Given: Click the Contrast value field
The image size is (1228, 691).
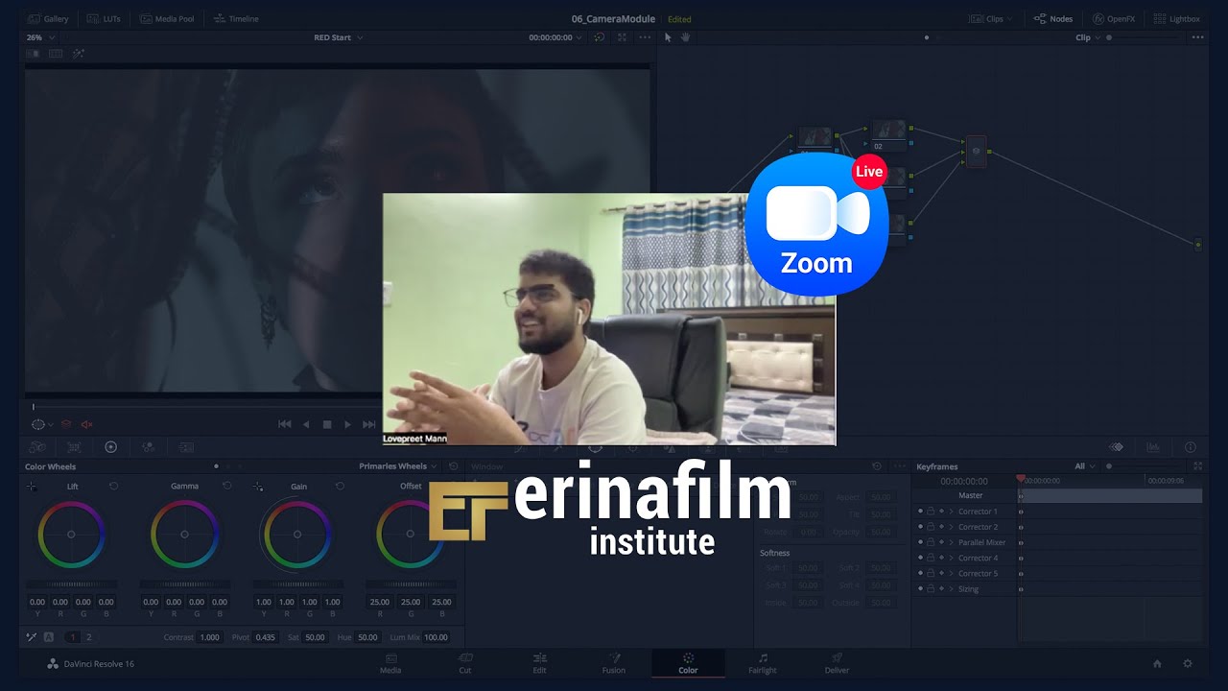Looking at the screenshot, I should [x=209, y=637].
